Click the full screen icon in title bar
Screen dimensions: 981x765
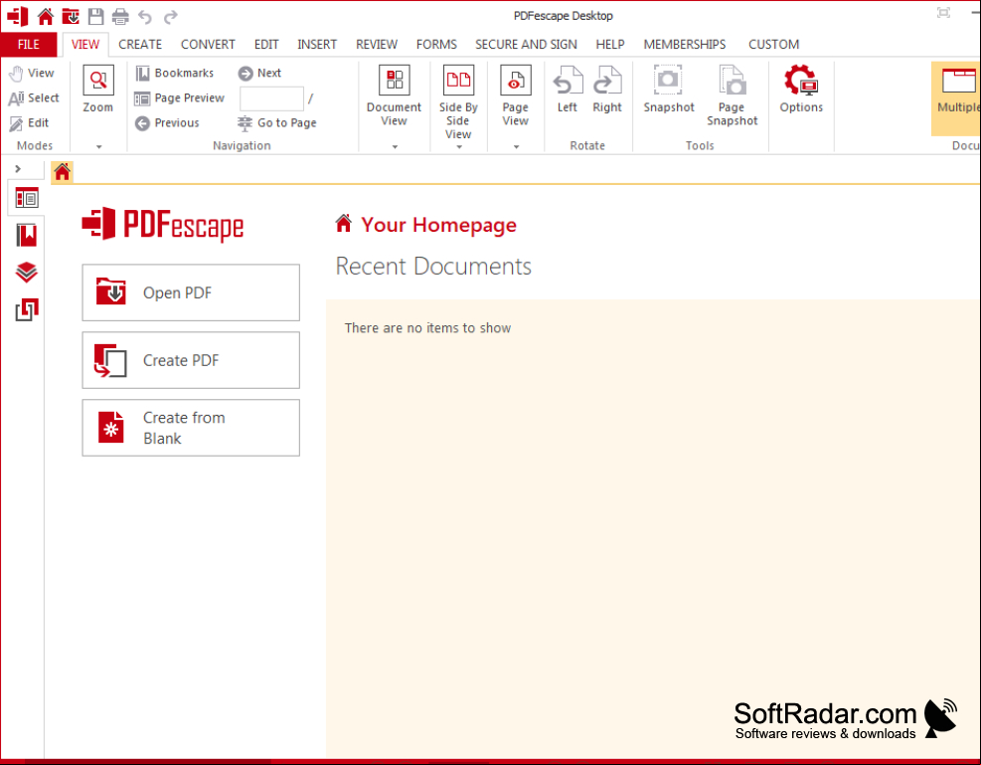point(943,13)
